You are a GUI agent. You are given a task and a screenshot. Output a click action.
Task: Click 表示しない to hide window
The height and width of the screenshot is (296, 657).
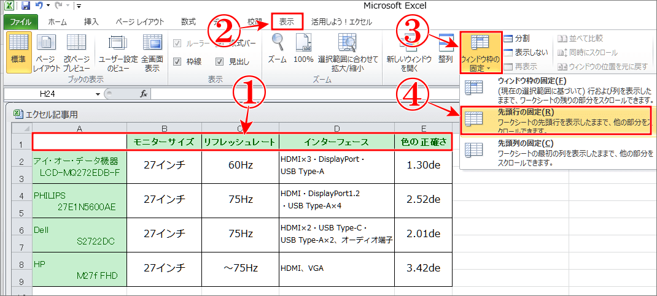[526, 53]
